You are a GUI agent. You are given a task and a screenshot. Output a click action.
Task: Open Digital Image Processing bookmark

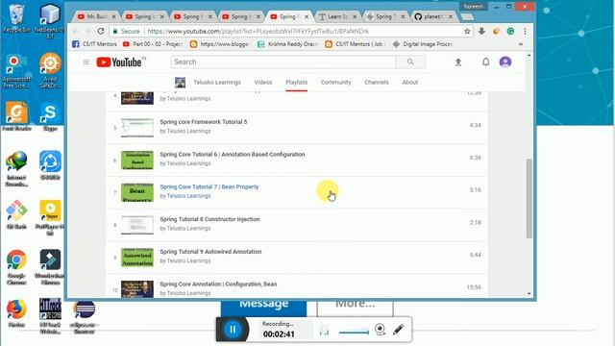423,44
